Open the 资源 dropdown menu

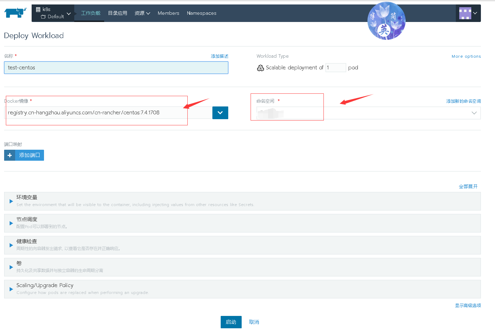(142, 13)
